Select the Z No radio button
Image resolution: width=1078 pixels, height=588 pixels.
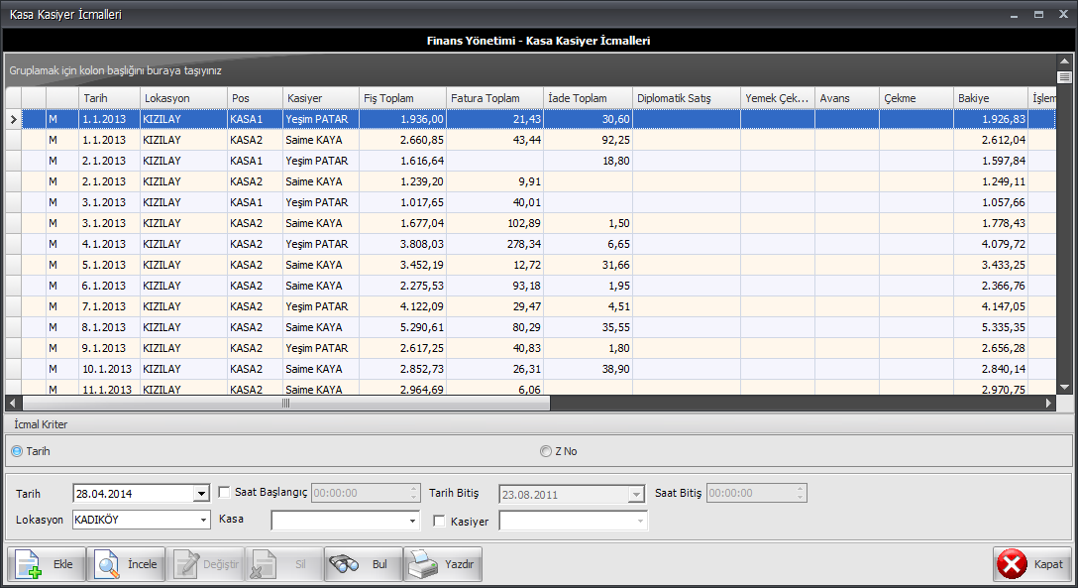point(546,451)
